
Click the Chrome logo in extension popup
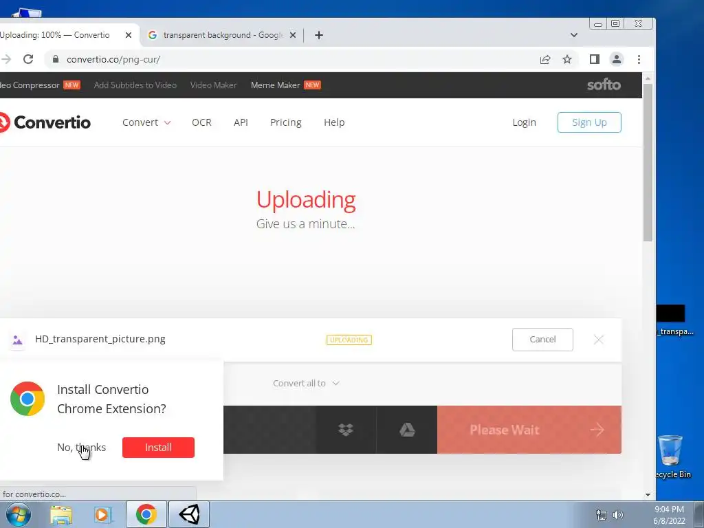point(27,399)
